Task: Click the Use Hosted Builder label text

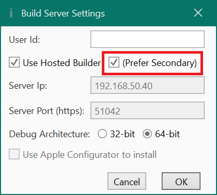Action: click(x=62, y=63)
